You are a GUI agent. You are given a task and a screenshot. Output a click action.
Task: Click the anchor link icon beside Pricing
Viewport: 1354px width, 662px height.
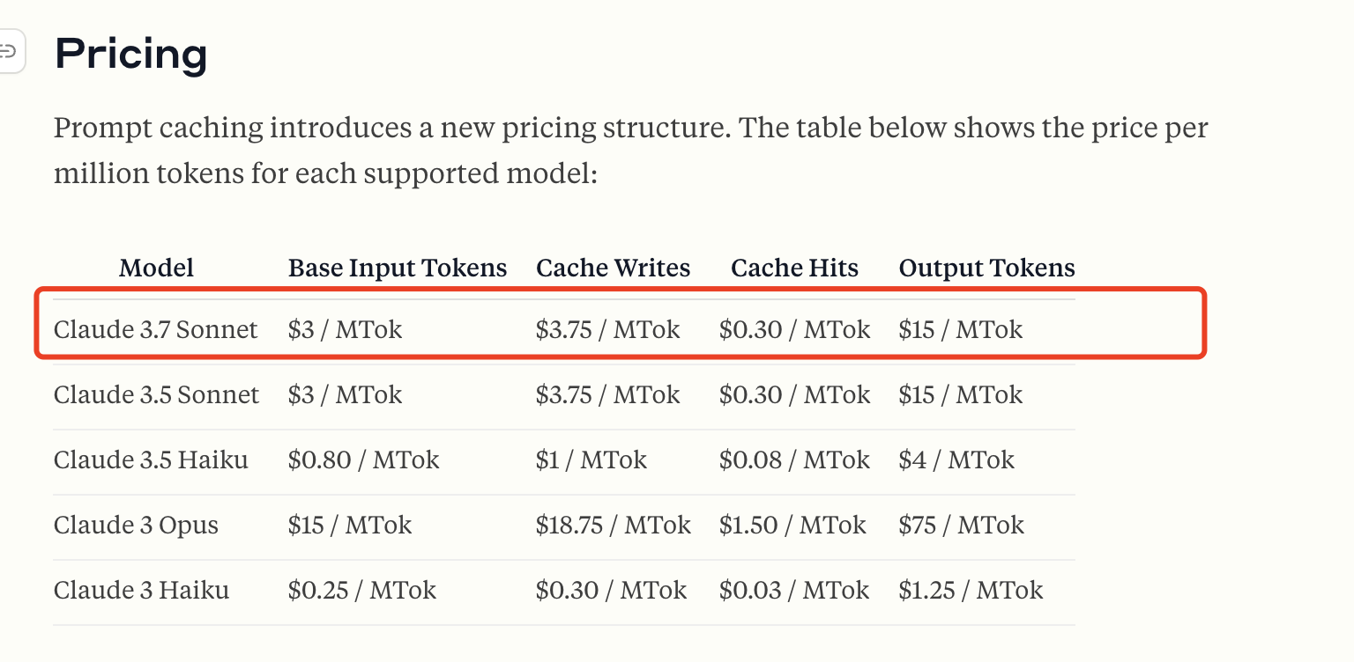coord(9,52)
